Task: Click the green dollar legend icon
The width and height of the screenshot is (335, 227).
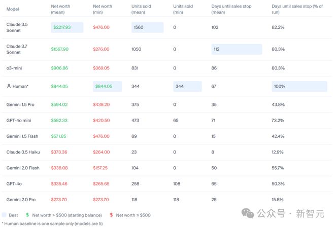Action: (x=27, y=215)
